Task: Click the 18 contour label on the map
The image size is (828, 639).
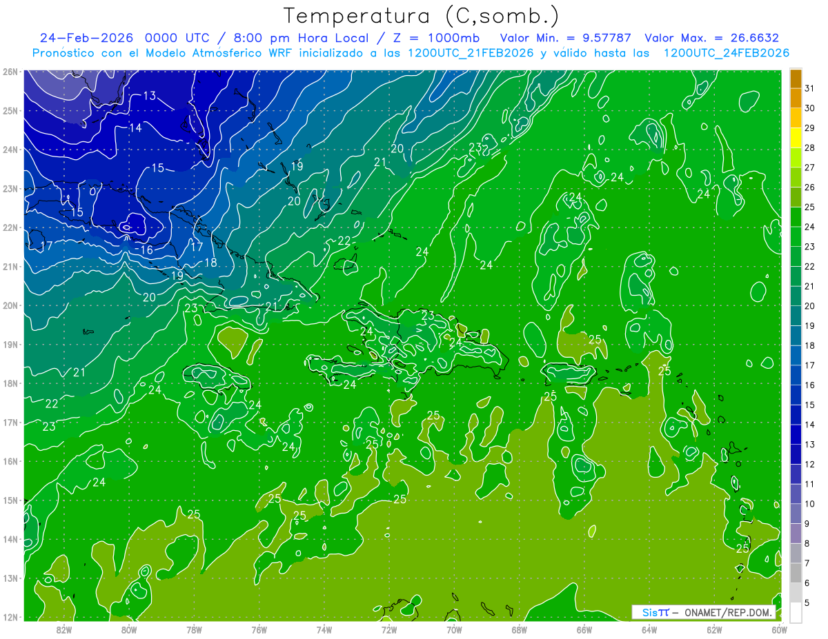Action: click(210, 263)
